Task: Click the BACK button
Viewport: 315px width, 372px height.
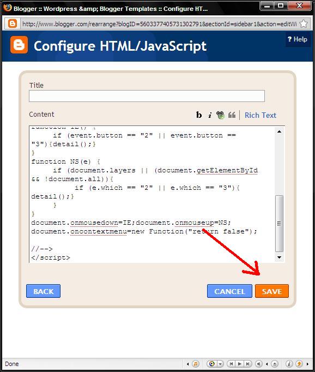Action: (x=44, y=291)
